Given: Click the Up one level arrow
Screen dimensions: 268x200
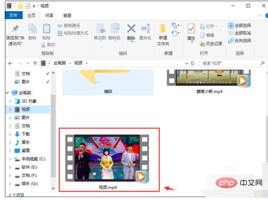Looking at the screenshot, I should (35, 63).
